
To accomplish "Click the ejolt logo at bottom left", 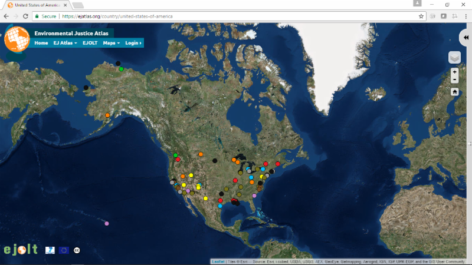I will pos(21,249).
